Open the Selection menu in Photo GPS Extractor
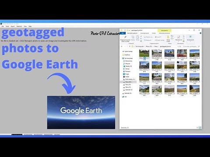This screenshot has width=210, height=157. (x=19, y=26)
